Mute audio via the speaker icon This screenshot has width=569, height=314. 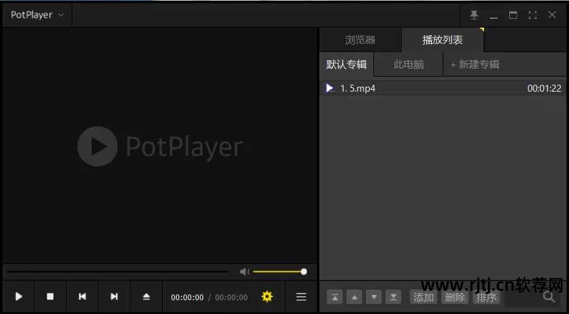coord(244,271)
